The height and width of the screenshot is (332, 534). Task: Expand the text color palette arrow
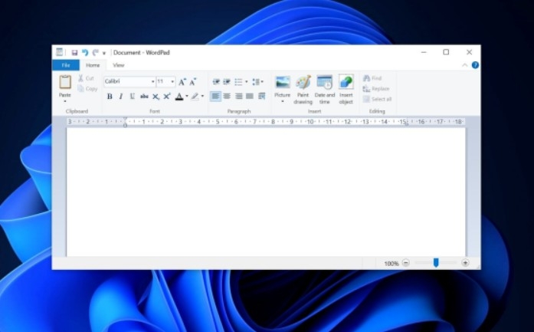[187, 96]
